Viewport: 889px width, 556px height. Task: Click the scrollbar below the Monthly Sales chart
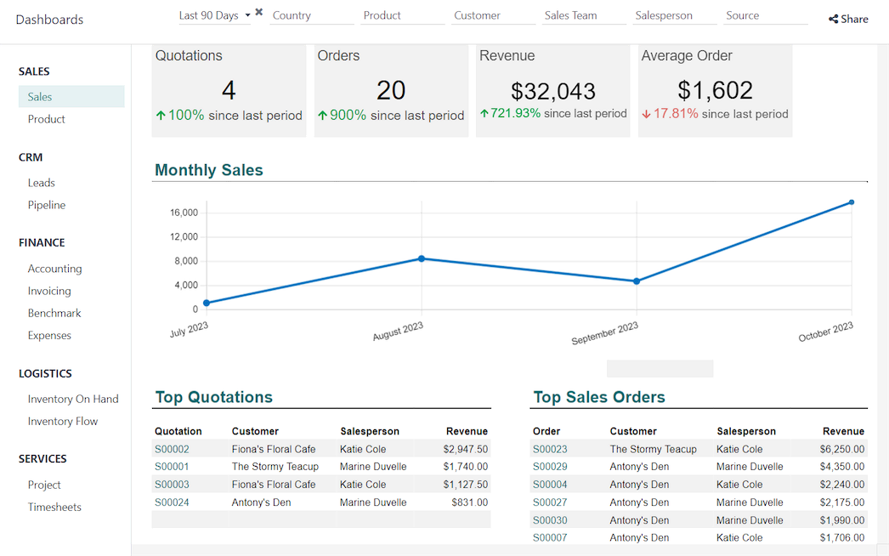point(659,368)
